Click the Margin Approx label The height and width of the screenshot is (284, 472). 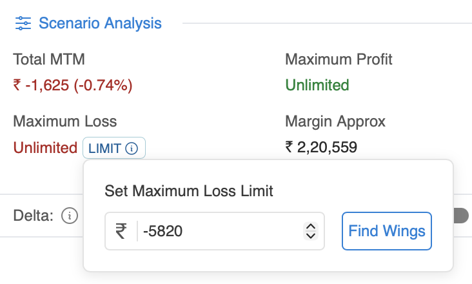[335, 121]
